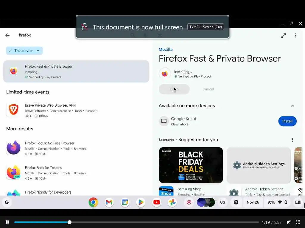Image resolution: width=305 pixels, height=228 pixels.
Task: Open Google Photos from the shelf
Action: [x=172, y=202]
